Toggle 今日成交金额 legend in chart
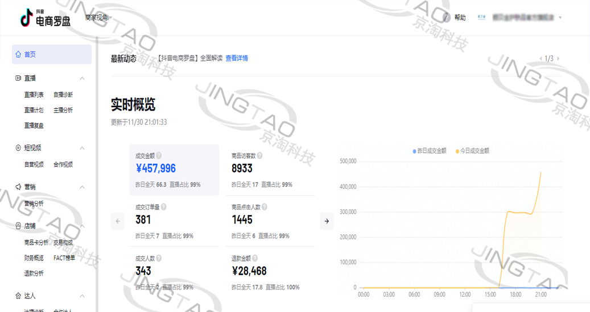 (472, 151)
